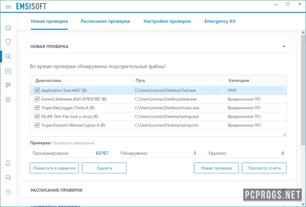Image resolution: width=306 pixels, height=207 pixels.
Task: Click the scrollbar up arrow
Action: pos(303,33)
